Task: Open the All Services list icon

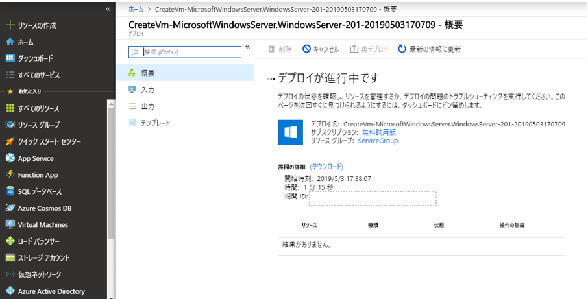Action: coord(10,75)
